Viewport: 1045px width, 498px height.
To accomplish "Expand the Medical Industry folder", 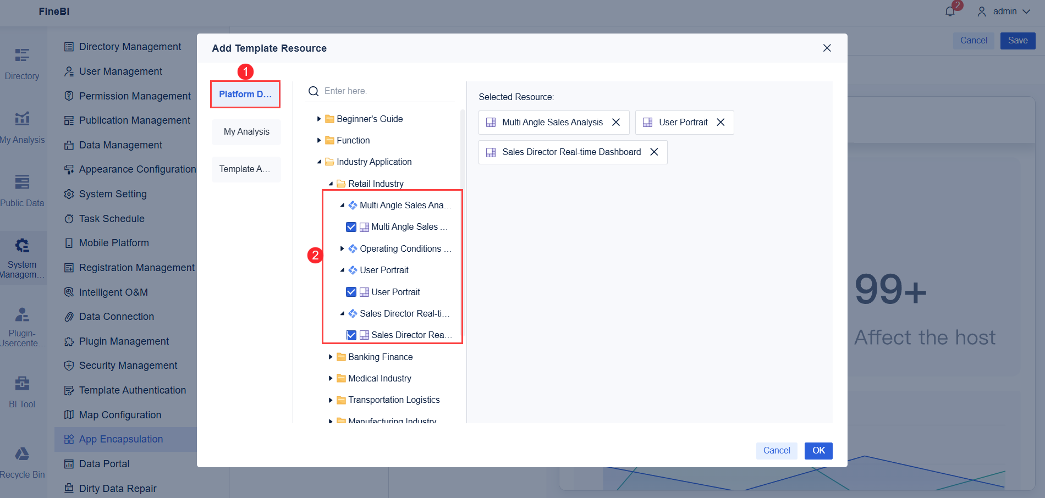I will (x=331, y=378).
